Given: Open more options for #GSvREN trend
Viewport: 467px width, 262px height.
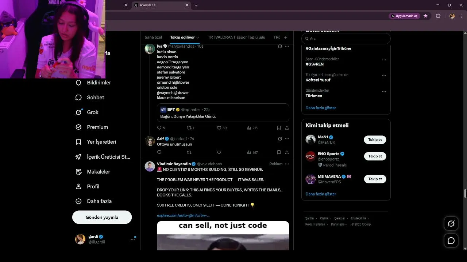Looking at the screenshot, I should pos(384,60).
